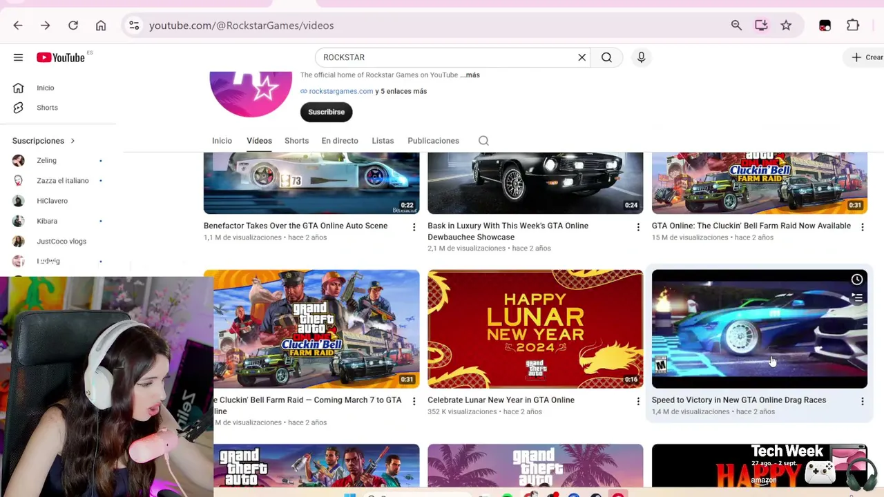Go back using the browser back arrow
Viewport: 884px width, 497px height.
[x=18, y=26]
